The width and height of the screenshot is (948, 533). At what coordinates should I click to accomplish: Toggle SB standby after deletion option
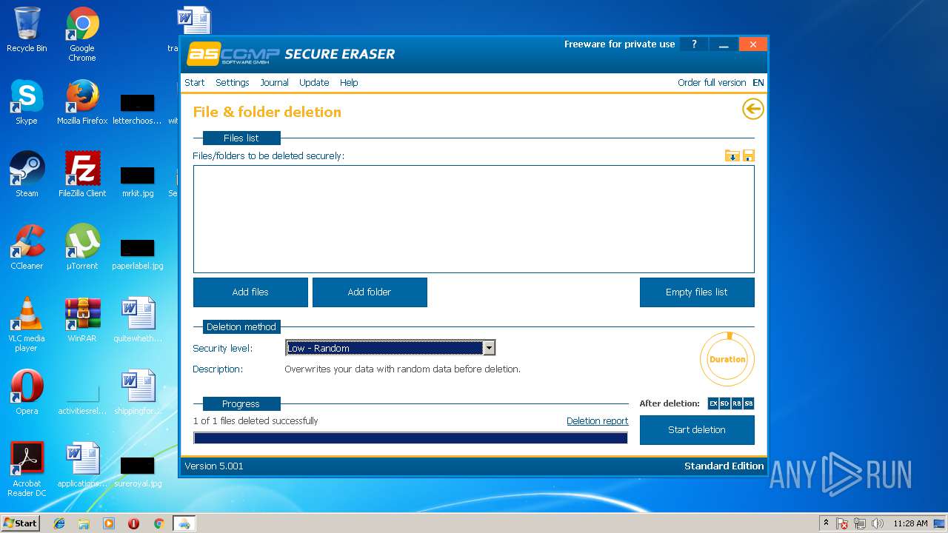[x=749, y=403]
